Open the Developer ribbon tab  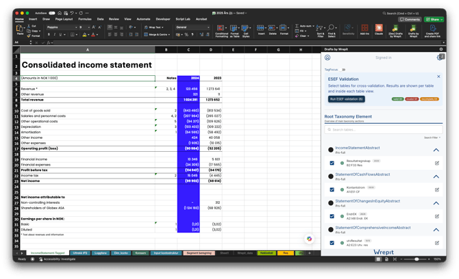163,19
